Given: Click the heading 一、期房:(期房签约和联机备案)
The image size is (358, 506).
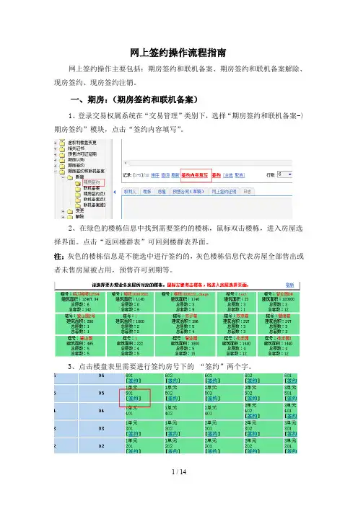Looking at the screenshot, I should (134, 99).
